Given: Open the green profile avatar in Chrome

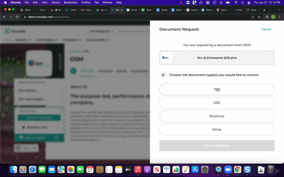Looking at the screenshot, I should tap(273, 17).
